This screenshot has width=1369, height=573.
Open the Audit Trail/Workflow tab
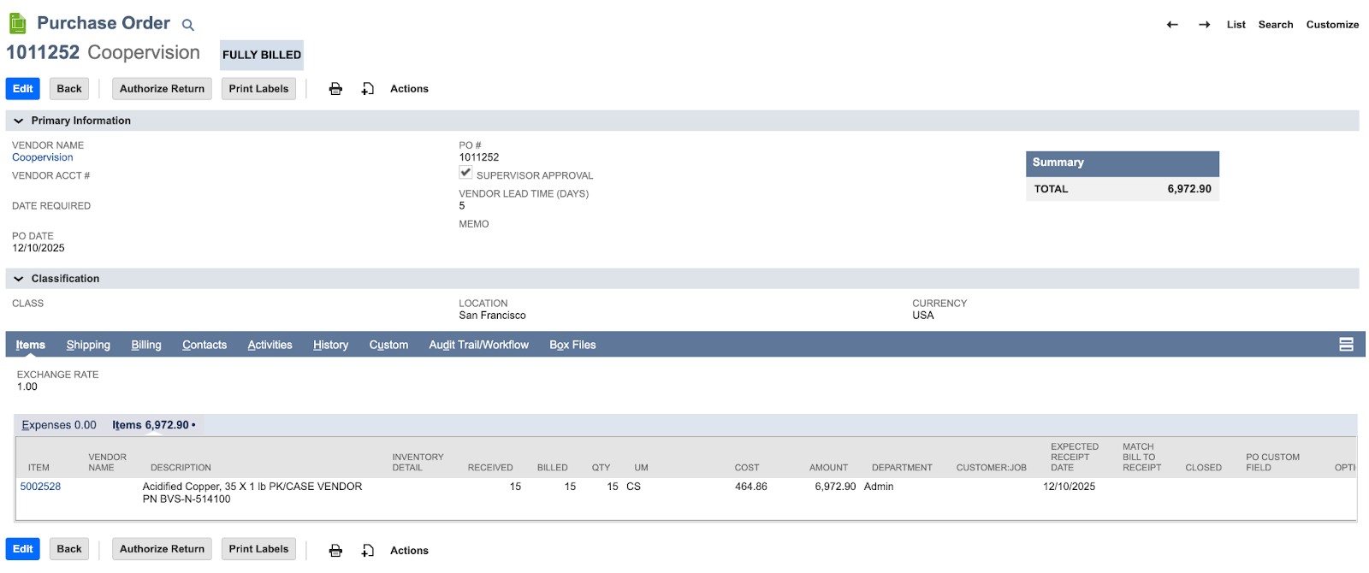(x=478, y=345)
